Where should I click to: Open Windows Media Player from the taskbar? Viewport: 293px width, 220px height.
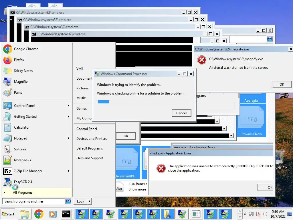[x=52, y=214]
